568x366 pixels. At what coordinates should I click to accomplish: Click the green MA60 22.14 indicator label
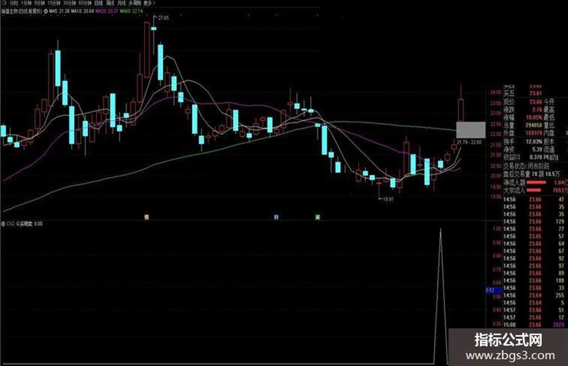132,11
